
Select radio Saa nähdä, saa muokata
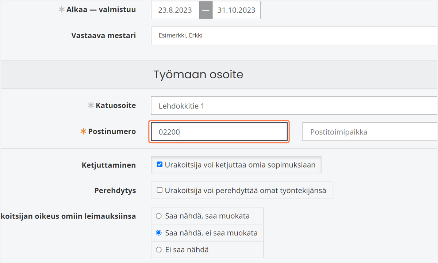159,216
